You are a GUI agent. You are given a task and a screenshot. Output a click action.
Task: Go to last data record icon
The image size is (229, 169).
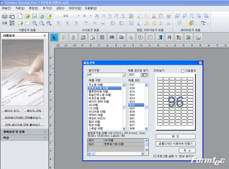coord(206,16)
